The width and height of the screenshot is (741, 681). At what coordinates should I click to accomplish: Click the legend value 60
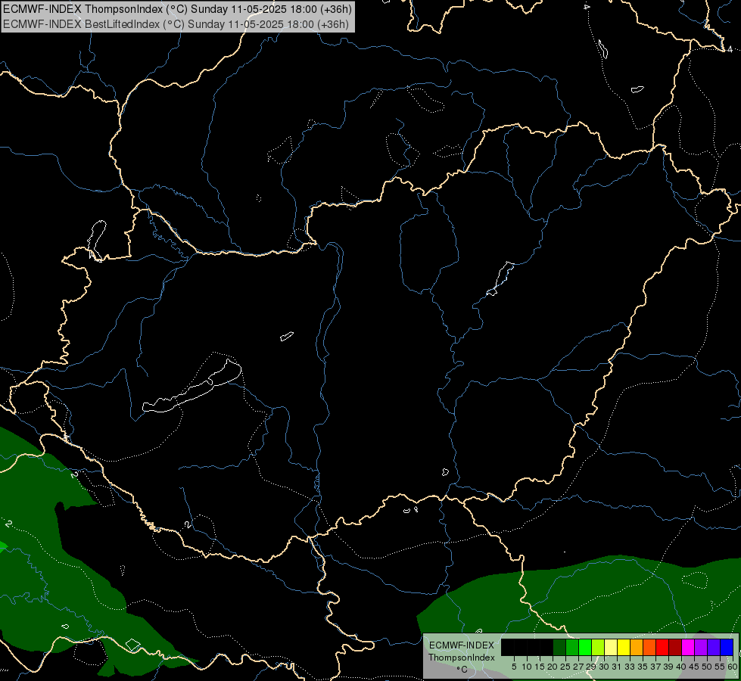[x=732, y=667]
